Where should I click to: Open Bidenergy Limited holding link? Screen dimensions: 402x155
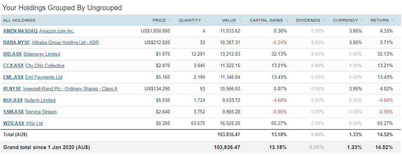point(41,54)
